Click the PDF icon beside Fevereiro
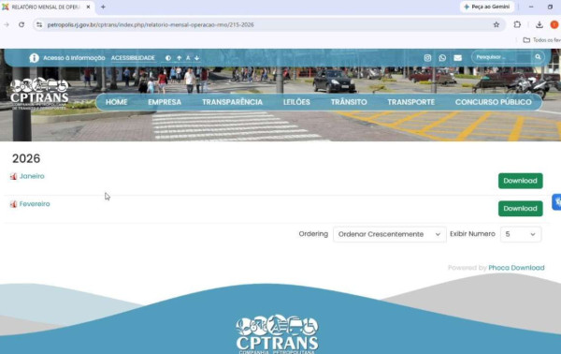Image resolution: width=561 pixels, height=354 pixels. [x=14, y=204]
